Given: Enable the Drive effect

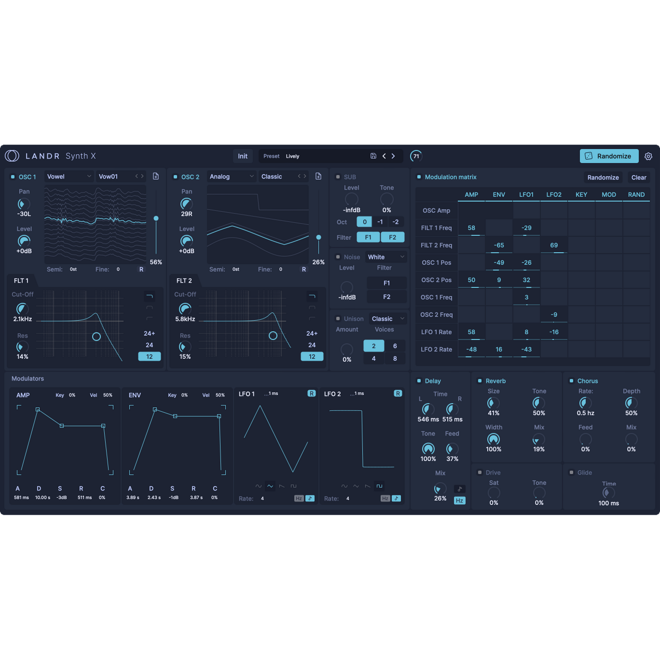Looking at the screenshot, I should pyautogui.click(x=480, y=472).
